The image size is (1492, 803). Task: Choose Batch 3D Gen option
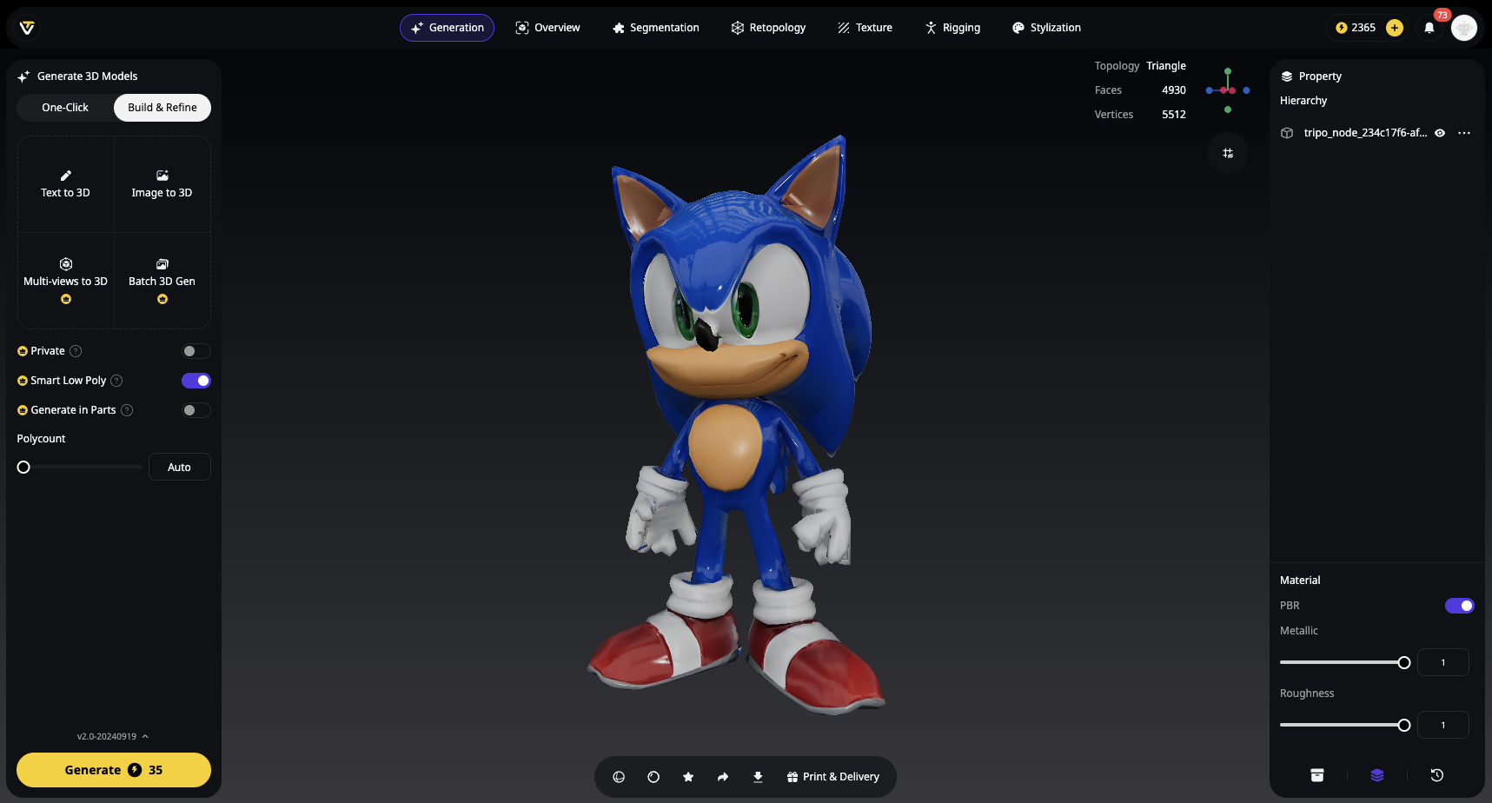point(162,280)
